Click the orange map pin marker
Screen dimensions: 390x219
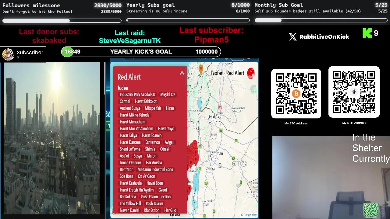coord(201,70)
